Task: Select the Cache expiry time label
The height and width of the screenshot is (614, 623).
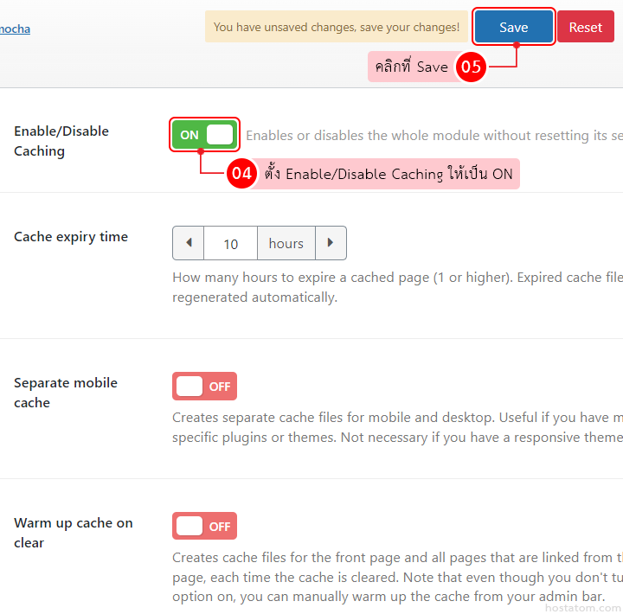Action: point(71,237)
